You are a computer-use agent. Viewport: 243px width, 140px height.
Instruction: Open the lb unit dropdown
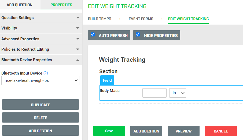[178, 93]
